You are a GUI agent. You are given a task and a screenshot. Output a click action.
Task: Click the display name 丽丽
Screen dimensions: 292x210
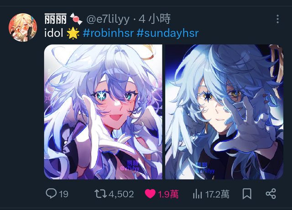click(x=56, y=19)
